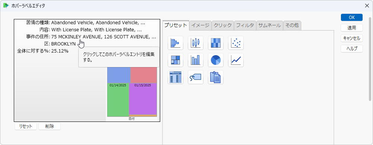Click the vertical scrollbar on right edge
The width and height of the screenshot is (373, 145).
(370, 59)
